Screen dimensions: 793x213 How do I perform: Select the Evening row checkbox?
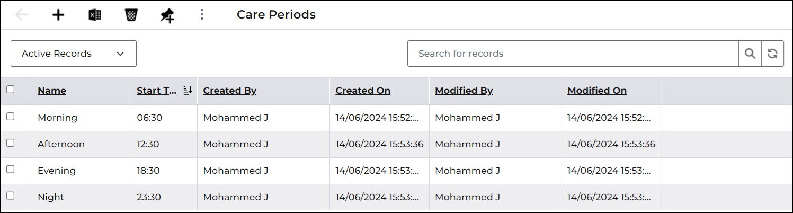click(10, 170)
